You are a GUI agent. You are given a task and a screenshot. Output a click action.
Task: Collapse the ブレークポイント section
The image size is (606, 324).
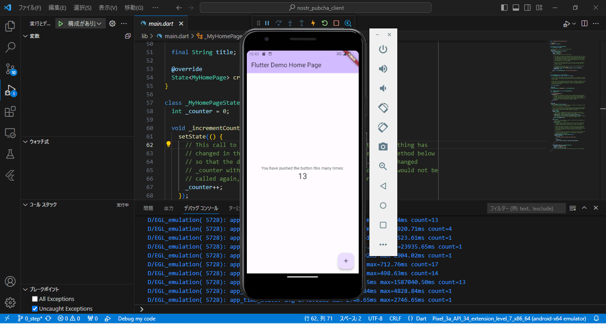pyautogui.click(x=25, y=289)
